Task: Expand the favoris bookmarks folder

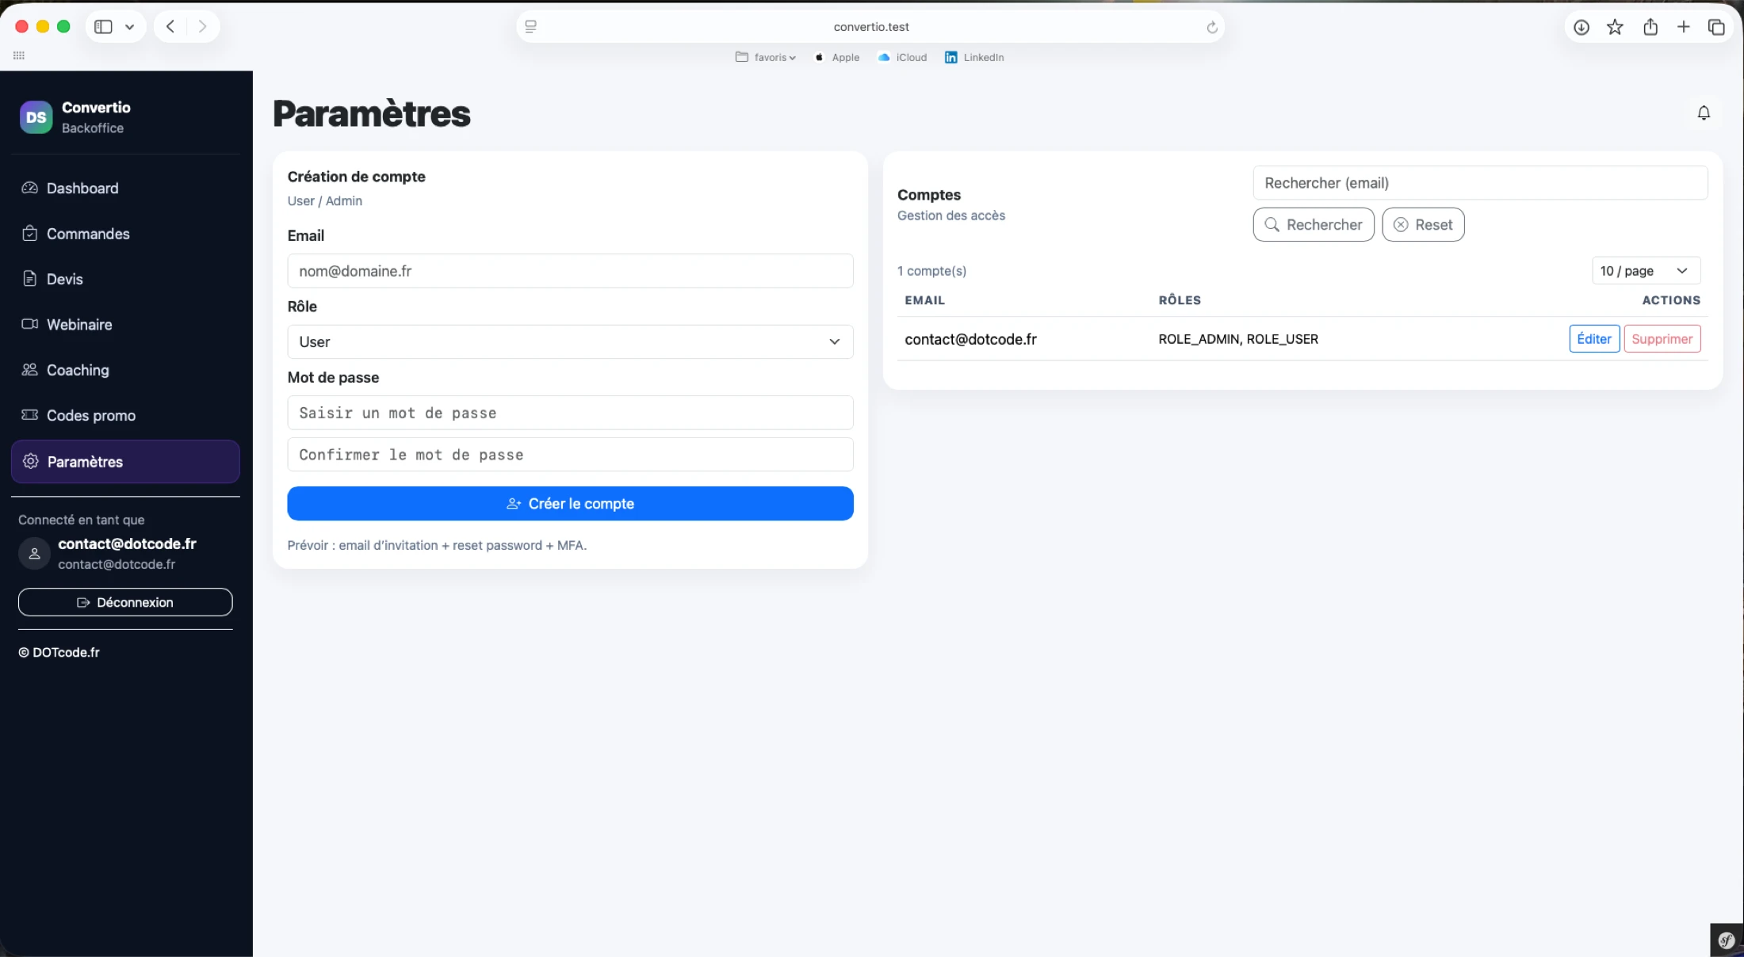Action: (x=766, y=57)
